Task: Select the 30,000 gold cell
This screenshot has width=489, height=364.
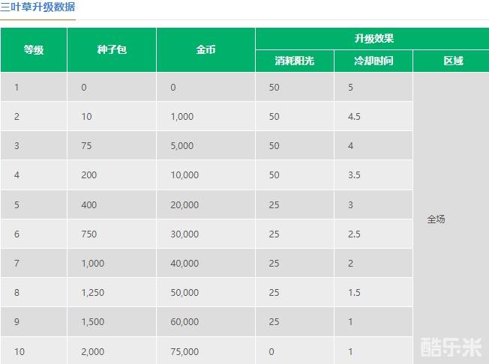Action: point(184,234)
